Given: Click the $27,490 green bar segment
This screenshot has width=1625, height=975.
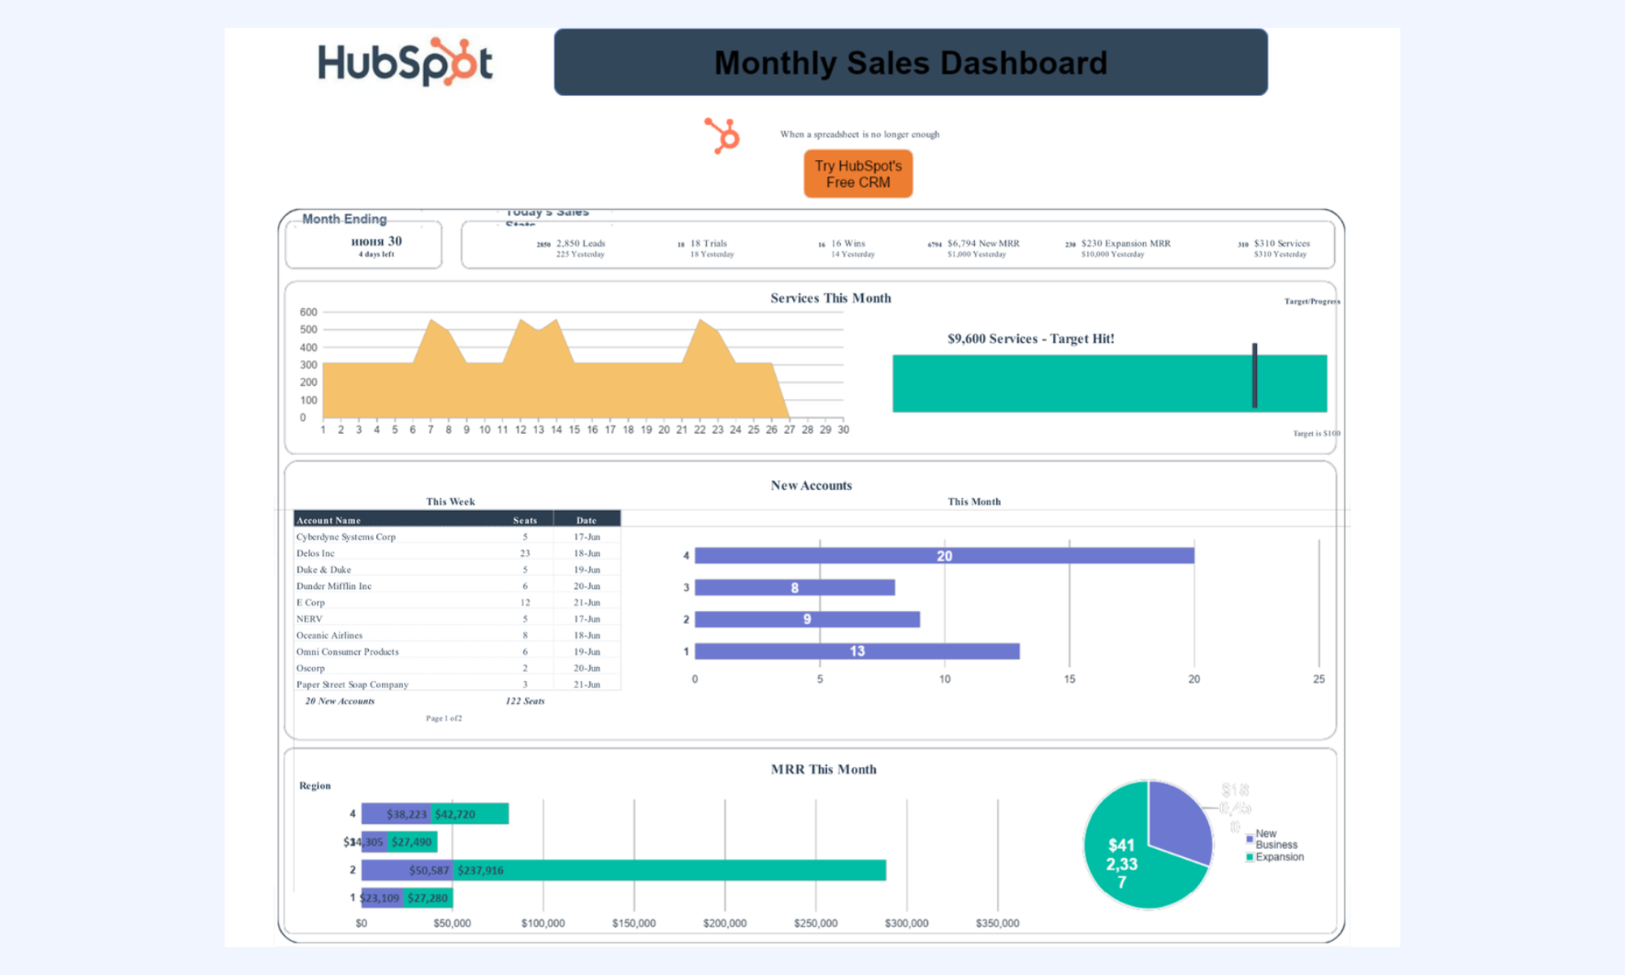Looking at the screenshot, I should tap(413, 842).
